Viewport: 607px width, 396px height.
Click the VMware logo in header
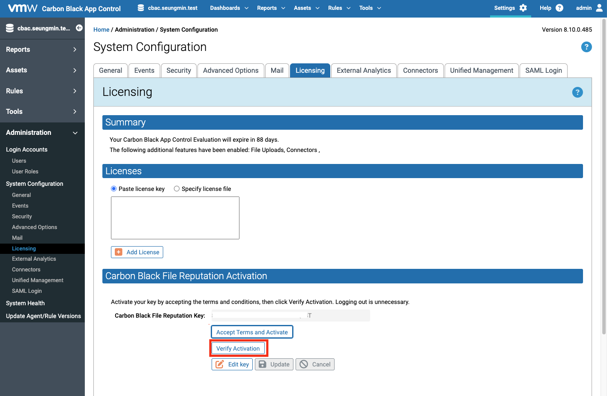[23, 8]
